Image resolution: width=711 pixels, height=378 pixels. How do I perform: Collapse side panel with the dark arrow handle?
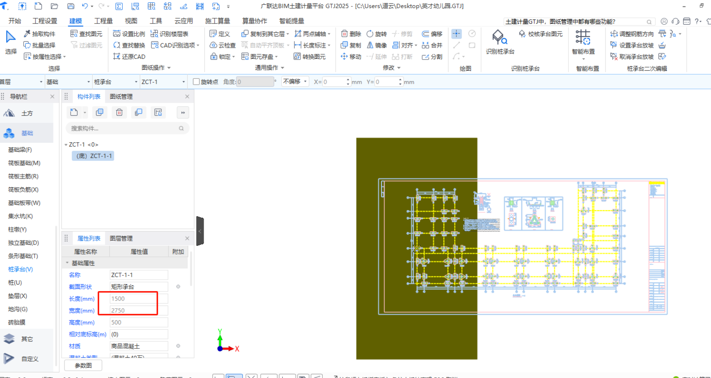click(x=200, y=231)
